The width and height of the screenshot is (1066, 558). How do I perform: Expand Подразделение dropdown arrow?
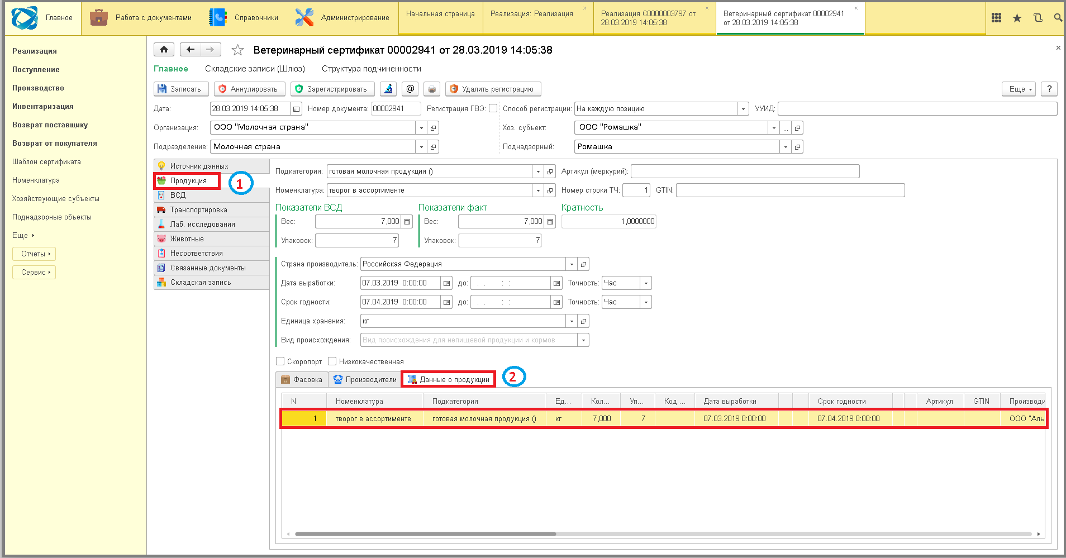[421, 147]
